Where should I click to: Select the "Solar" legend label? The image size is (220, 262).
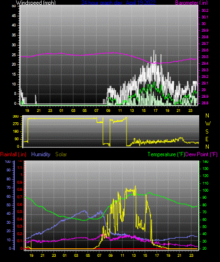tap(61, 154)
